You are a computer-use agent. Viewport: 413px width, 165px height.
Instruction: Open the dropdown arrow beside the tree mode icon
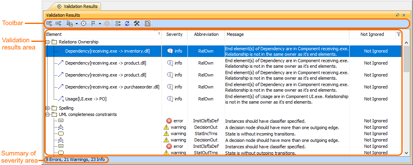point(77,24)
